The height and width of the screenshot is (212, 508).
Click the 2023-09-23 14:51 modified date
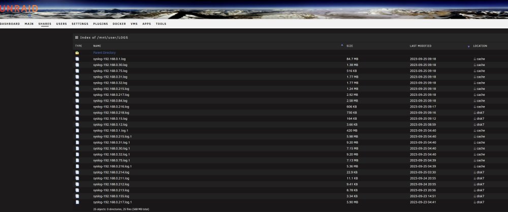coord(423,196)
